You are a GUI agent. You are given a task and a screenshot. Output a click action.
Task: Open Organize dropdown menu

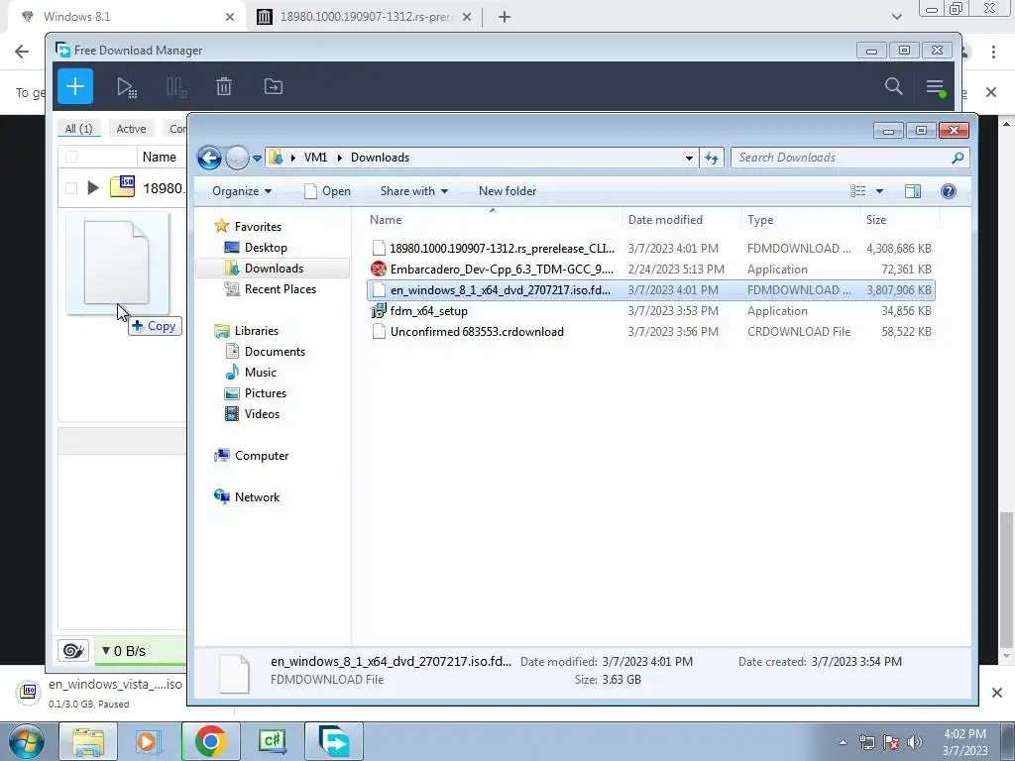coord(242,191)
